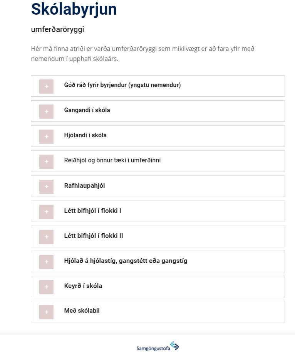Image resolution: width=295 pixels, height=359 pixels.
Task: Select the Keyrð í skóla heading text
Action: (x=83, y=286)
